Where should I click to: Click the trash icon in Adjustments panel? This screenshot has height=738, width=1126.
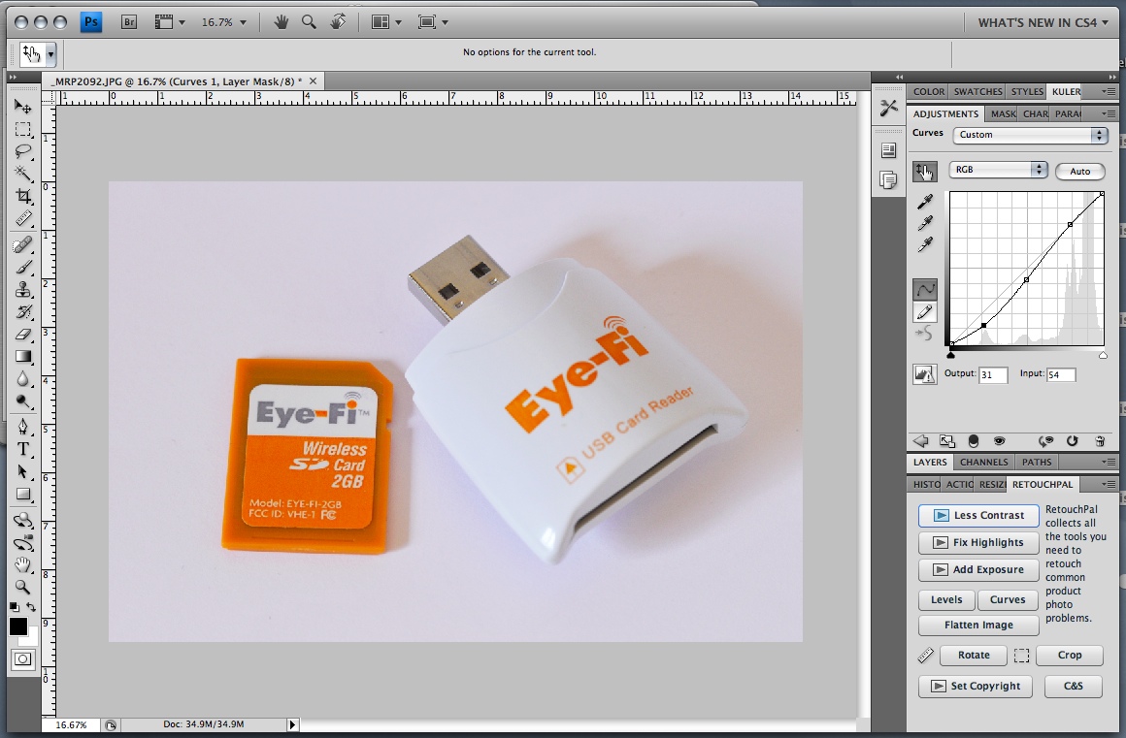click(1099, 440)
